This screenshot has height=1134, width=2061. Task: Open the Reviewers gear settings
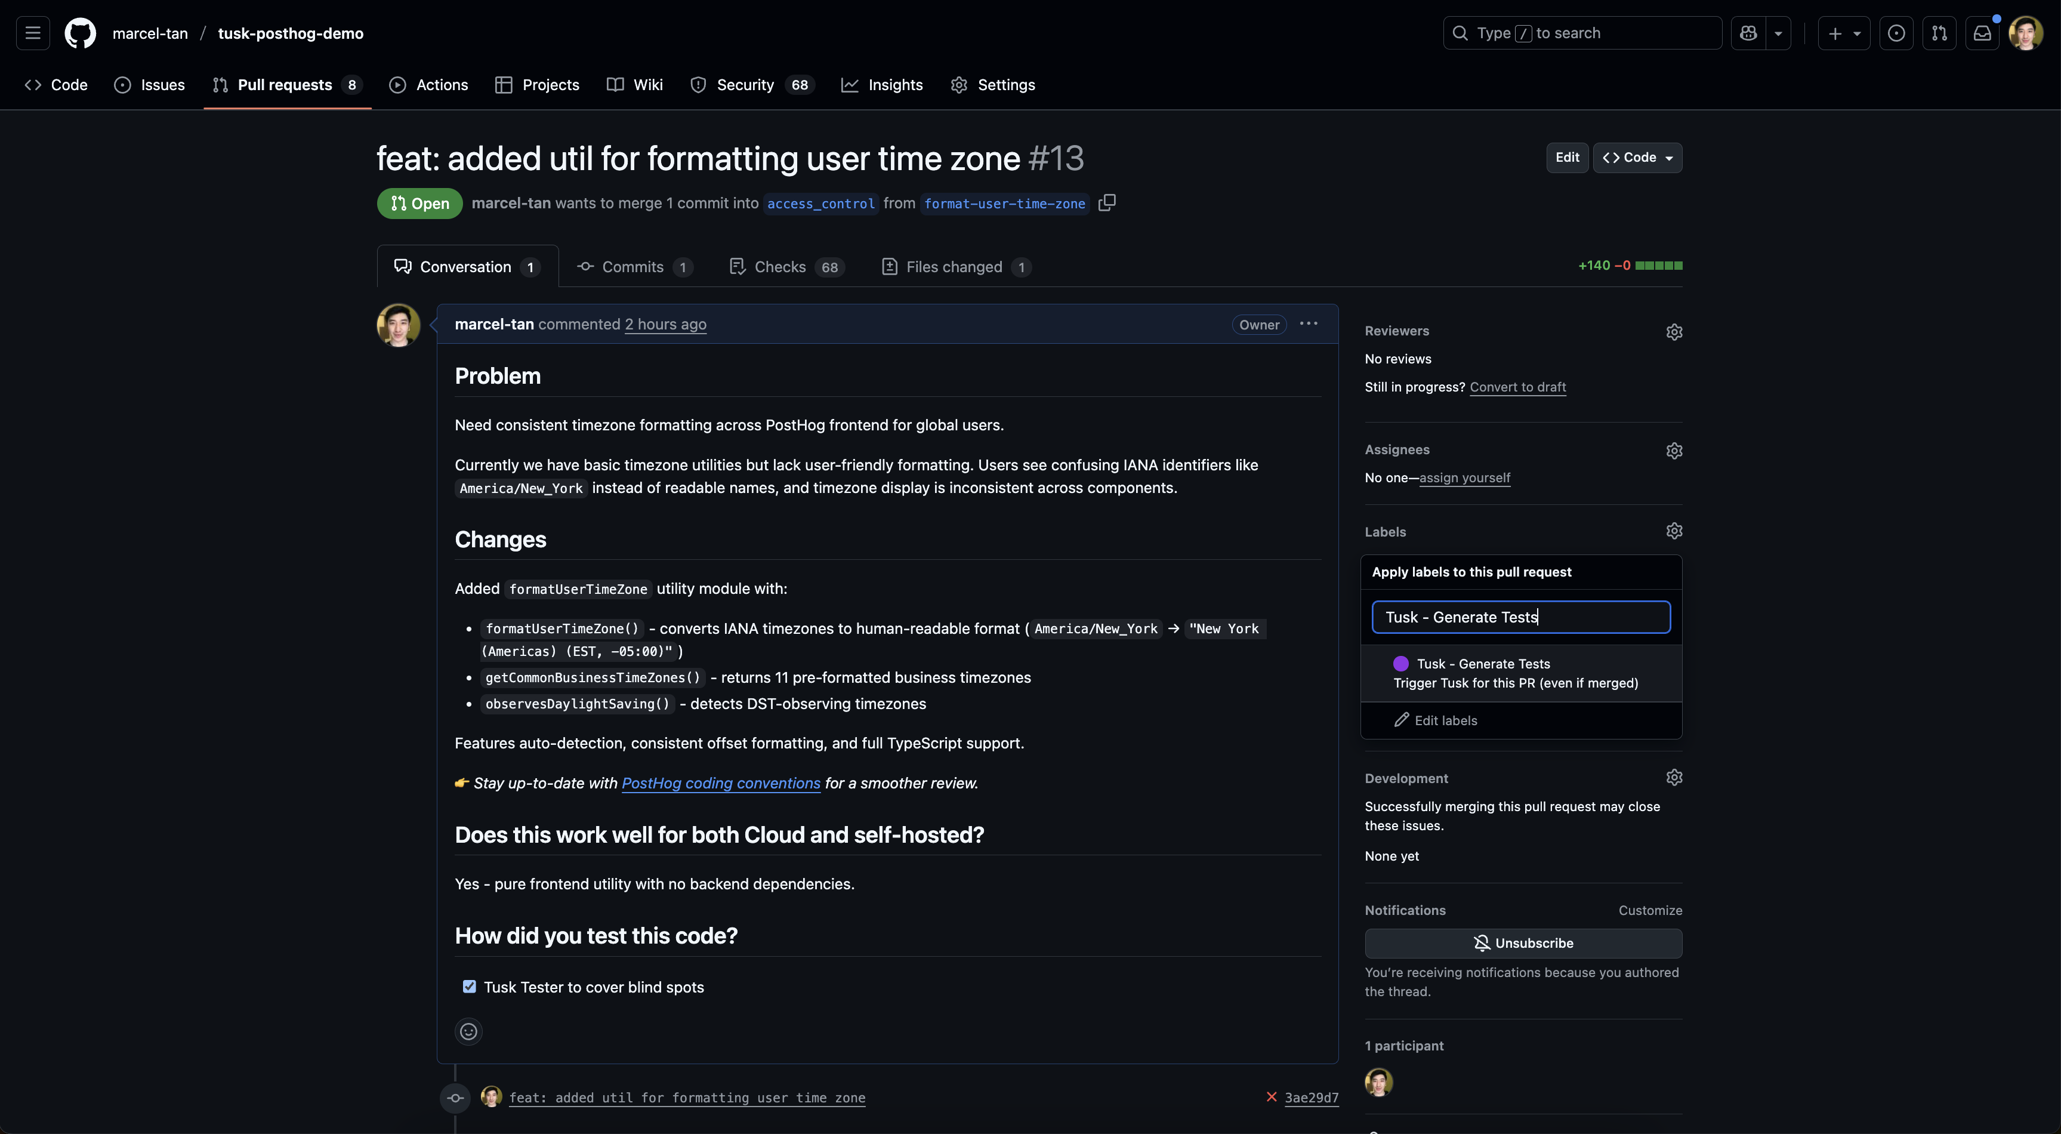point(1674,331)
